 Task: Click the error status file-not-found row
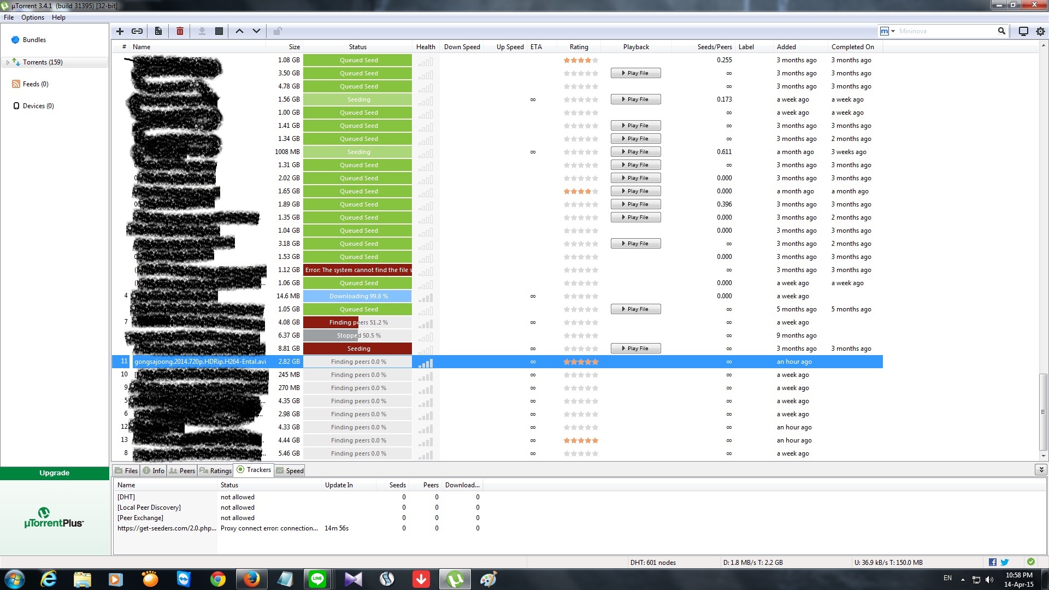click(358, 270)
